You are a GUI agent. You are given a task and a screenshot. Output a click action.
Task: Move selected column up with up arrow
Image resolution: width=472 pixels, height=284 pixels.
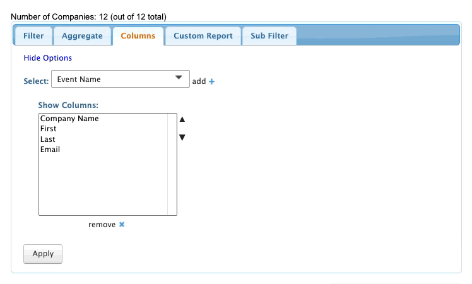click(x=182, y=119)
